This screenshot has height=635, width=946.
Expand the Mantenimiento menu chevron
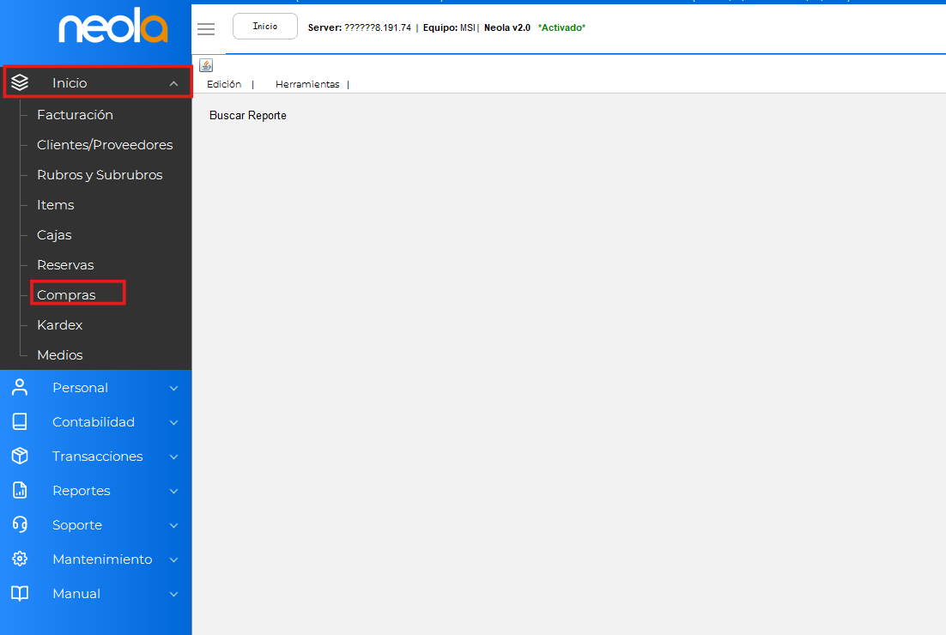click(174, 559)
